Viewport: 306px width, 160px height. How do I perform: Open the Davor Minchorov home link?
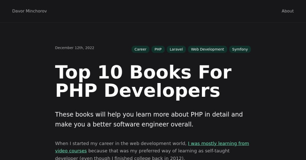coord(29,11)
